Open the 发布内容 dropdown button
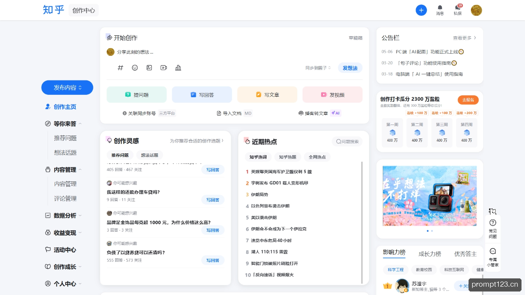 click(x=67, y=87)
